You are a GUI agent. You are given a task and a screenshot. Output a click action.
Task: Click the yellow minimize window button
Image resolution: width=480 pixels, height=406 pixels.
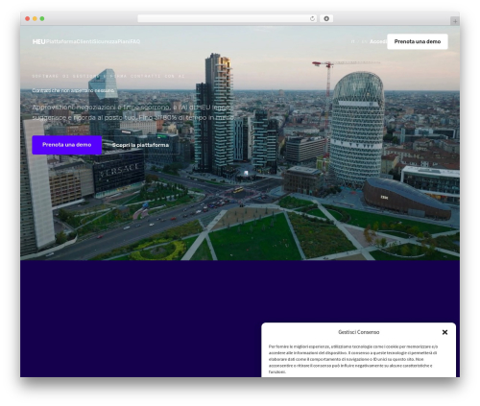[x=35, y=18]
